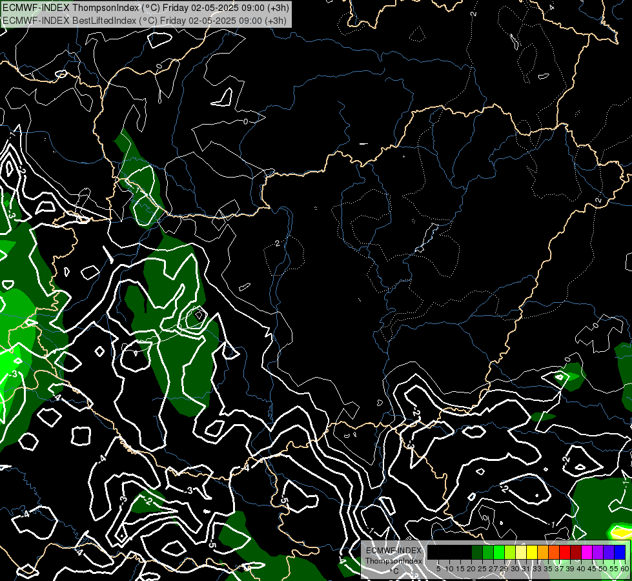Click the legend value label 55
Viewport: 632px width, 581px height.
point(615,569)
